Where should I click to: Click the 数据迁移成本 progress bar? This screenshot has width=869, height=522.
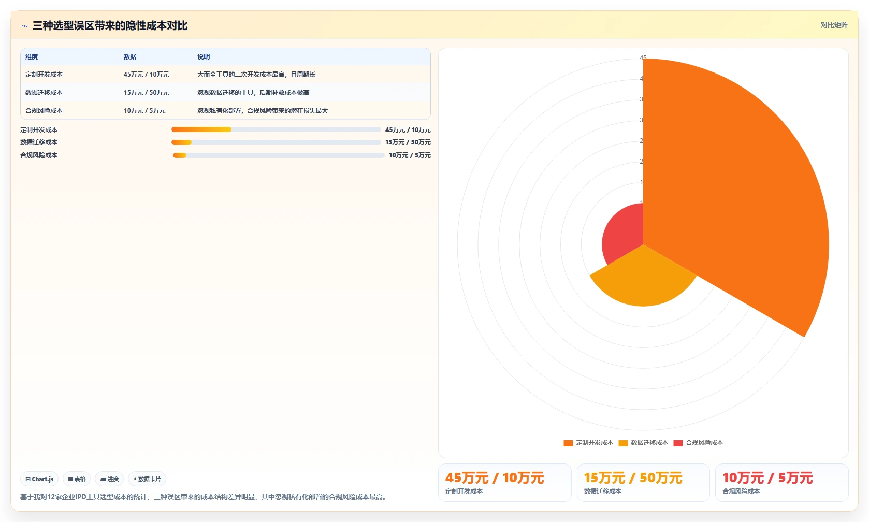click(x=276, y=142)
